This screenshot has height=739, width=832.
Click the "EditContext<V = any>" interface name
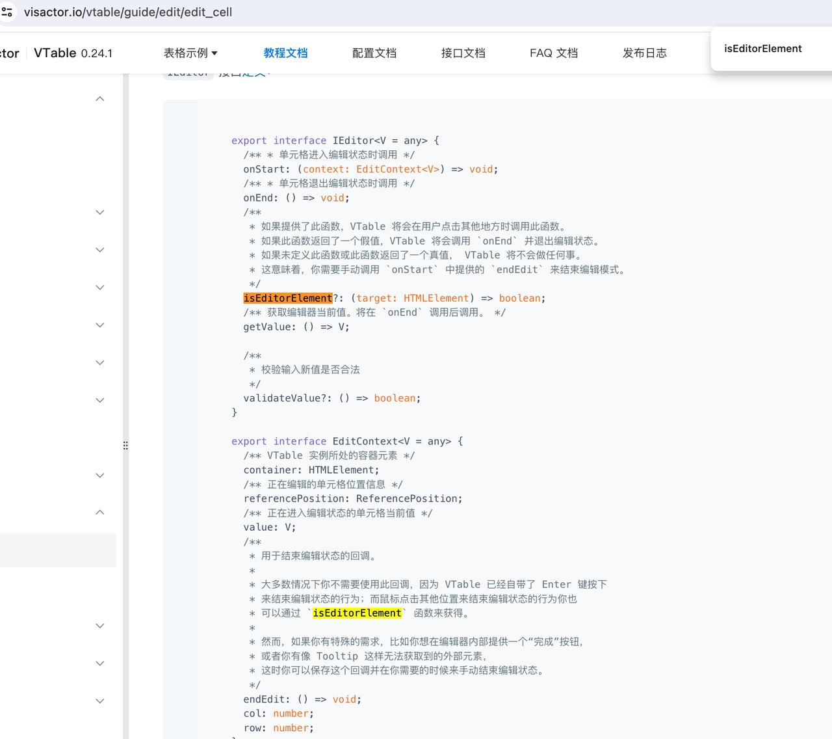click(x=392, y=441)
